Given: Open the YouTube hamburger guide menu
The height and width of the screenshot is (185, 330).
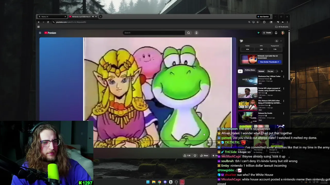Looking at the screenshot, I should pos(40,33).
